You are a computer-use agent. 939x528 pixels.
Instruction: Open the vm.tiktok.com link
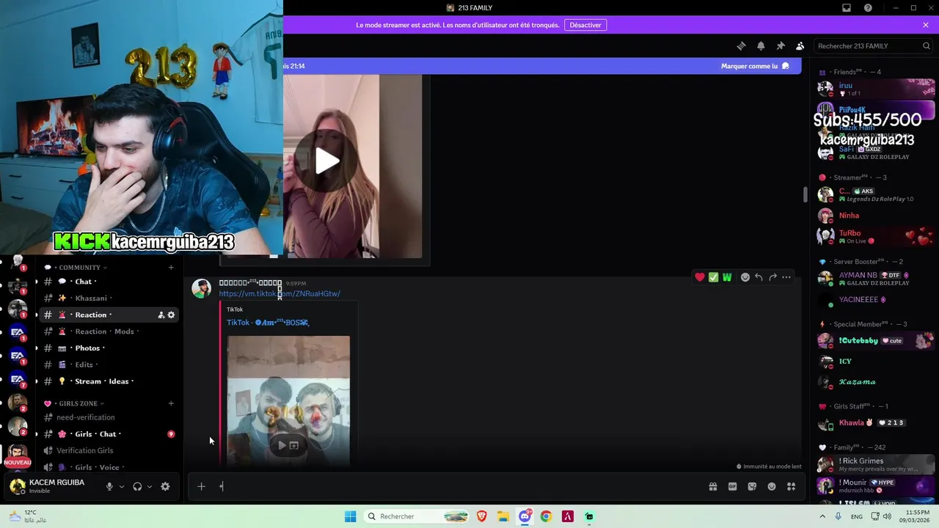coord(279,293)
